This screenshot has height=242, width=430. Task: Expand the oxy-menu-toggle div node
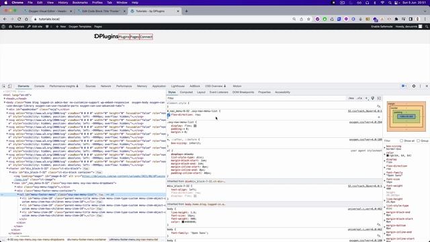[x=15, y=187]
